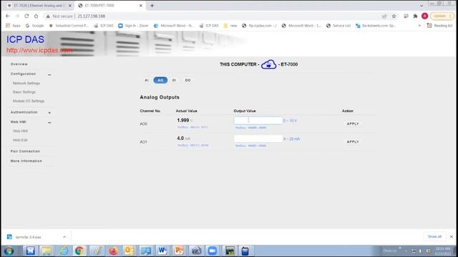Close the downloads bar
This screenshot has height=257, width=458.
[452, 236]
